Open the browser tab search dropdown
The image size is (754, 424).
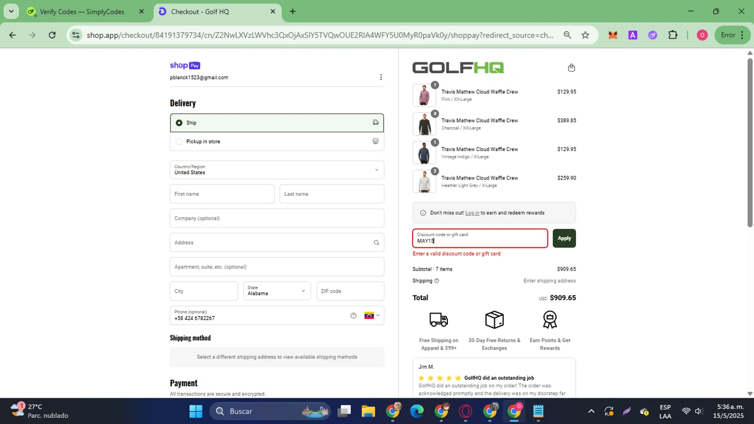click(x=11, y=11)
